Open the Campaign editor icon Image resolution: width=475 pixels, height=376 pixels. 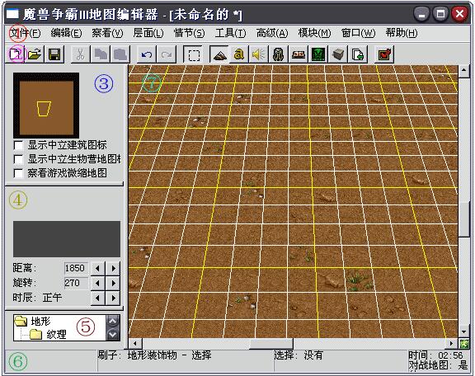tap(298, 54)
